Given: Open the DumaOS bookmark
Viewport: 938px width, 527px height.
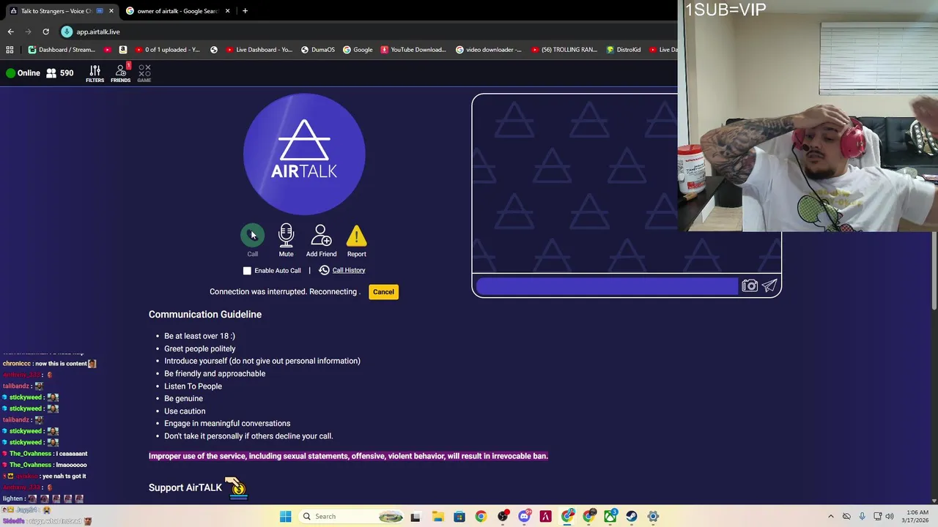Looking at the screenshot, I should coord(317,50).
